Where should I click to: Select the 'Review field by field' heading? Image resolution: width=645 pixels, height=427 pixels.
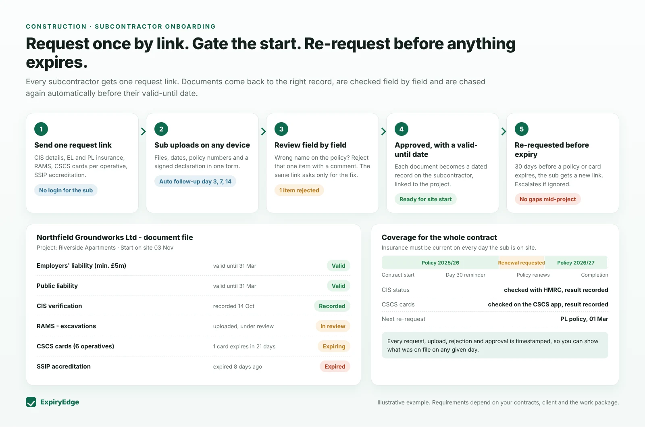point(310,145)
